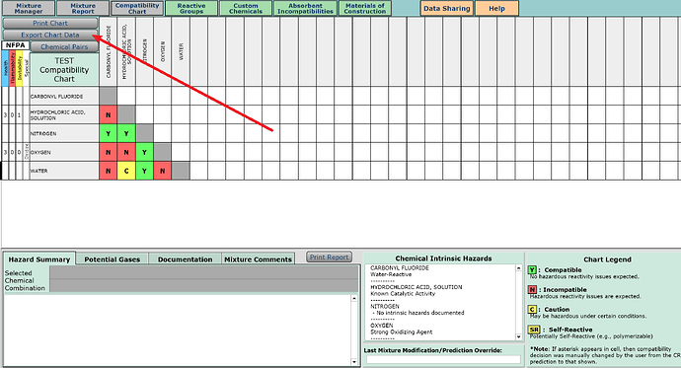Click the Data Sharing button

tap(446, 8)
